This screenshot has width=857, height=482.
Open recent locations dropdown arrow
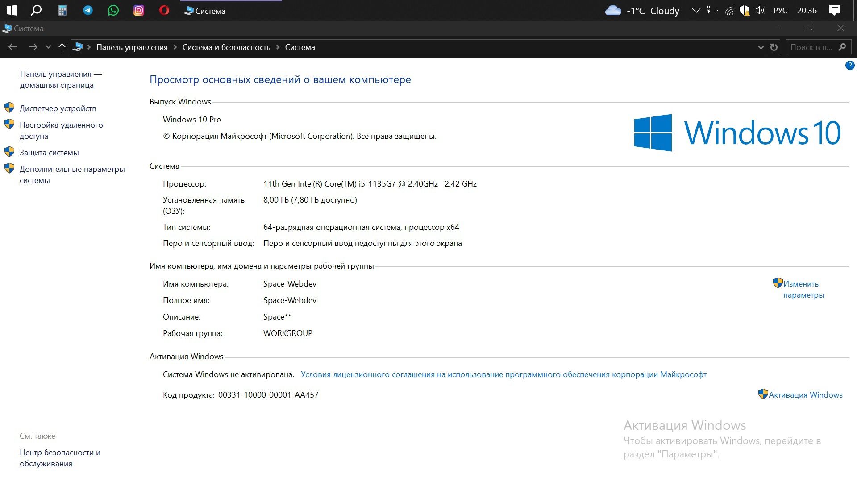pos(48,47)
